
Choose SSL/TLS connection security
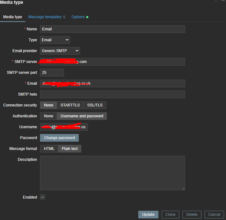coord(95,105)
